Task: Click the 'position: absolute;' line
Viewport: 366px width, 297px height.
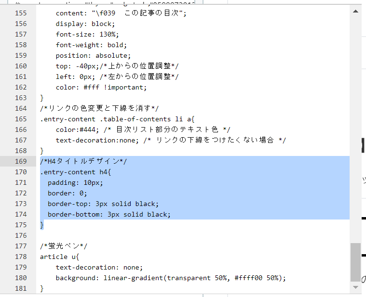Action: tap(93, 56)
